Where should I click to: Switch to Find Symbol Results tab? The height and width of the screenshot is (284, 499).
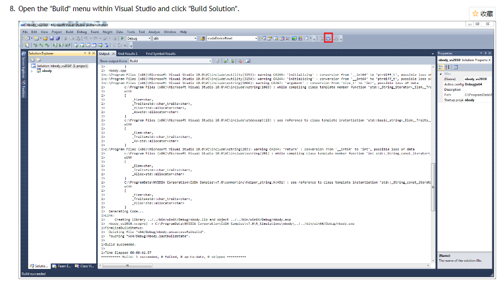pyautogui.click(x=161, y=54)
